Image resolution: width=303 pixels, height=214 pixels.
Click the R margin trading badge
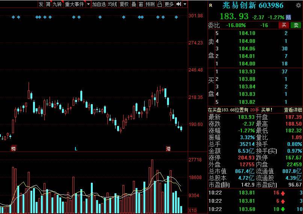[x=211, y=5]
